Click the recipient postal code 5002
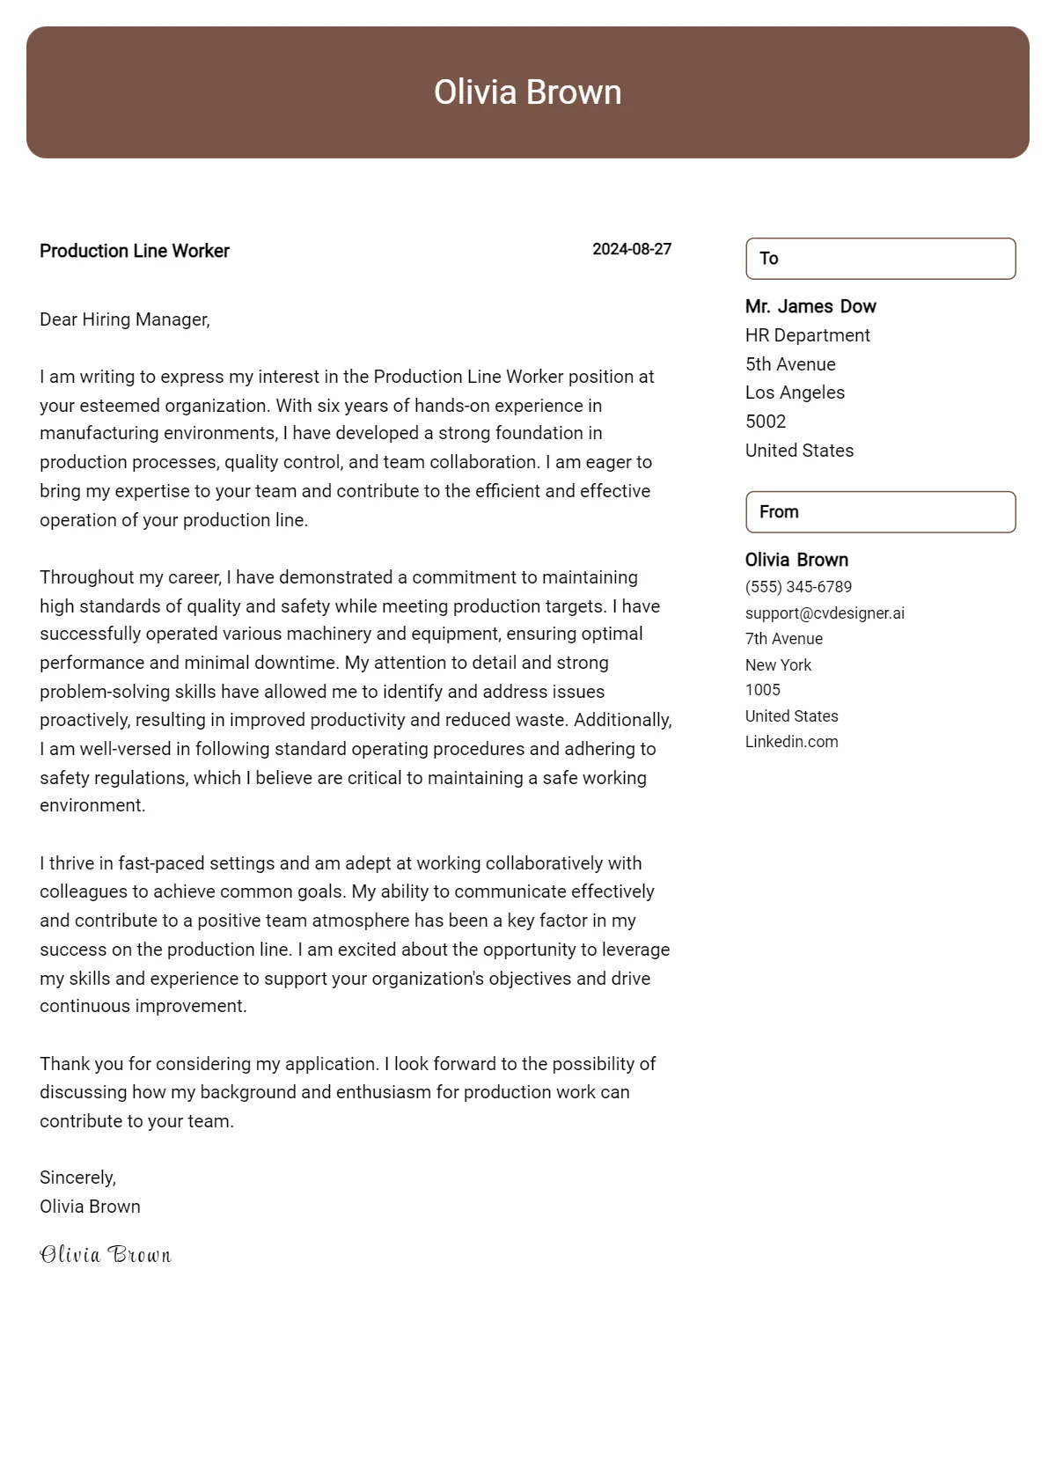 point(766,422)
